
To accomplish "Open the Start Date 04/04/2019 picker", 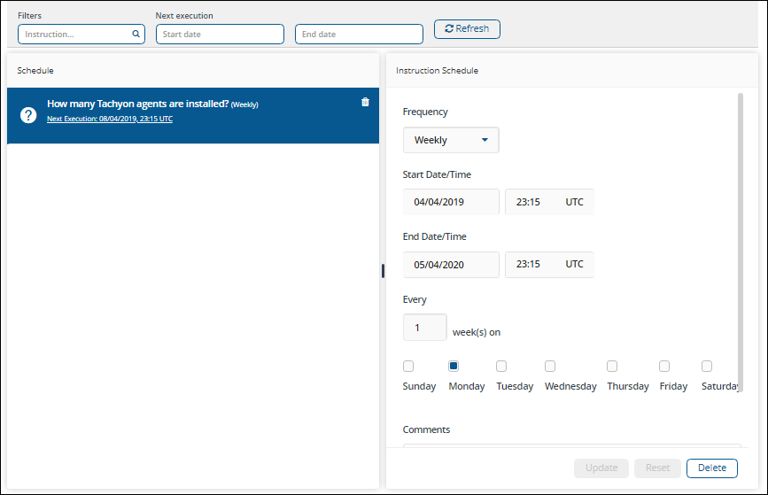I will pyautogui.click(x=451, y=202).
